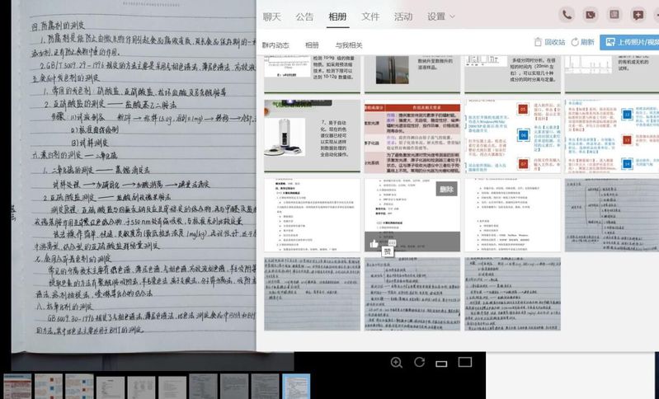659x399 pixels.
Task: Open the 公告 tab
Action: (304, 16)
